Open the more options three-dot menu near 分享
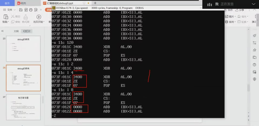Image resolution: width=259 pixels, height=126 pixels. [x=249, y=10]
